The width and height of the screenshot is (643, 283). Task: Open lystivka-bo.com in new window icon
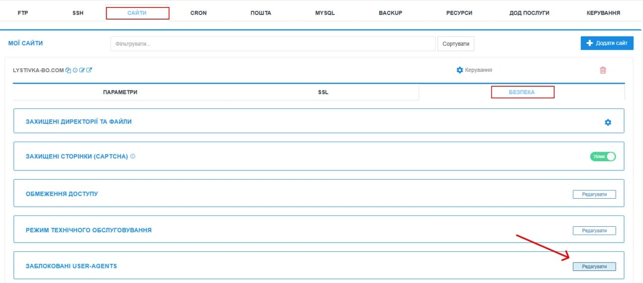89,70
